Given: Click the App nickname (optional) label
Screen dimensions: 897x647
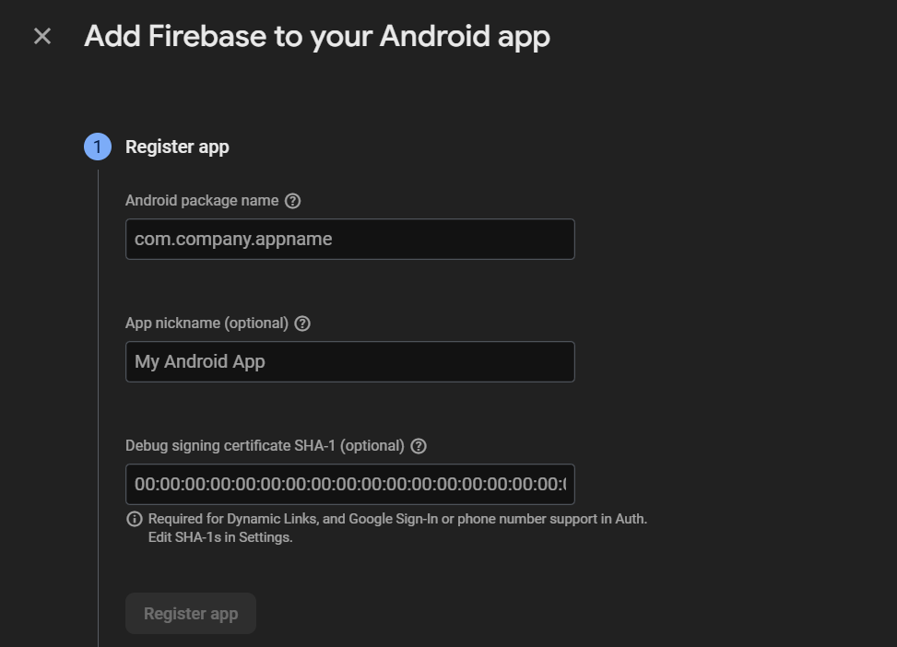Looking at the screenshot, I should point(207,323).
